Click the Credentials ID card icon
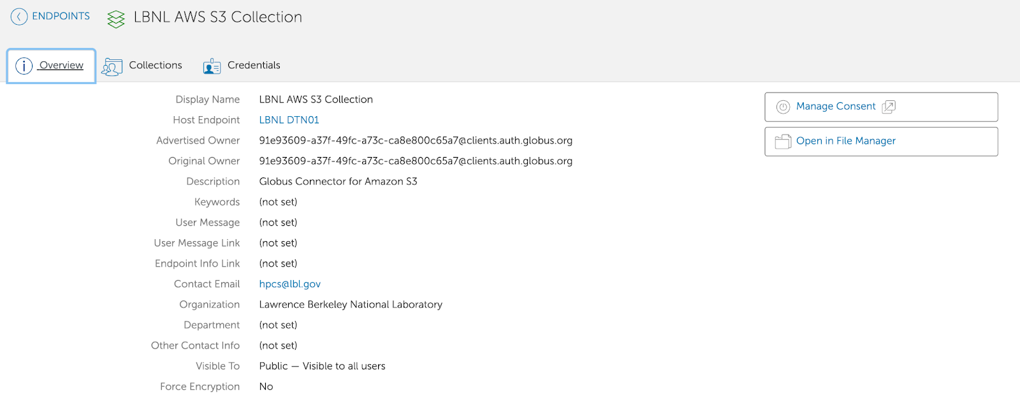Screen dimensions: 1020x400 click(x=212, y=66)
